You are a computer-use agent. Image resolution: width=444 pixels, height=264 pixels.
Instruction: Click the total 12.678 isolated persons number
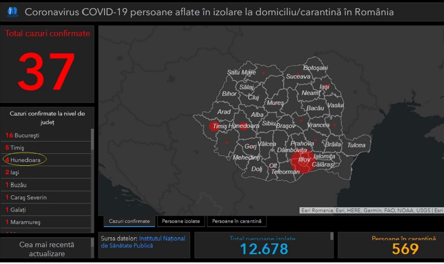pyautogui.click(x=264, y=249)
